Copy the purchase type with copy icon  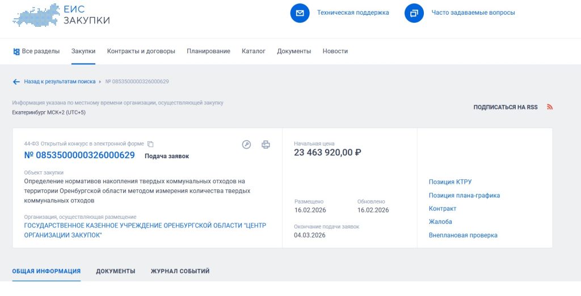tap(150, 144)
